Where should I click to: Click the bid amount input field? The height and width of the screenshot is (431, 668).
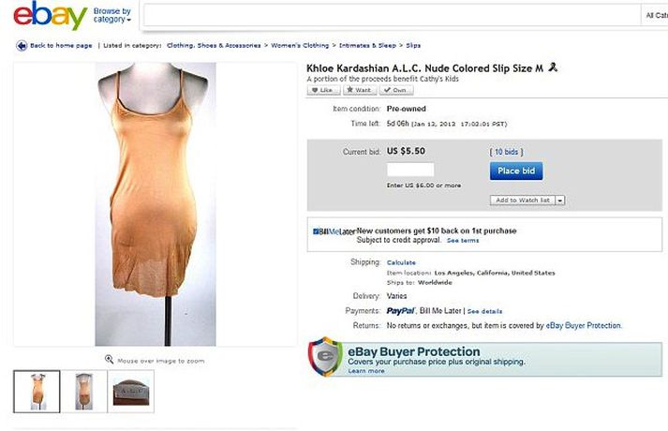tap(410, 170)
